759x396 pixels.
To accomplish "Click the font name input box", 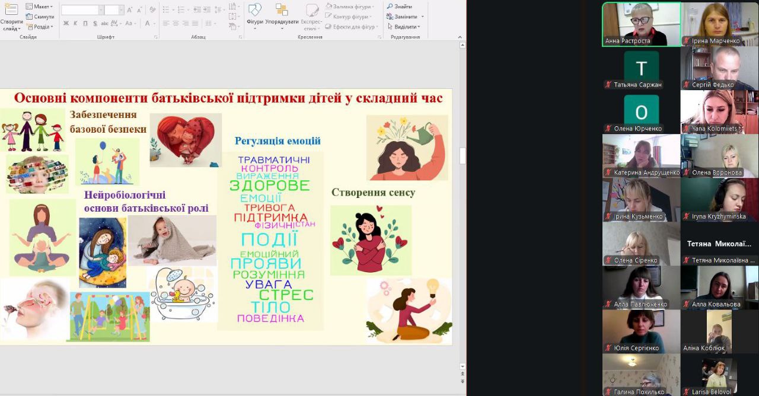I will coord(79,10).
